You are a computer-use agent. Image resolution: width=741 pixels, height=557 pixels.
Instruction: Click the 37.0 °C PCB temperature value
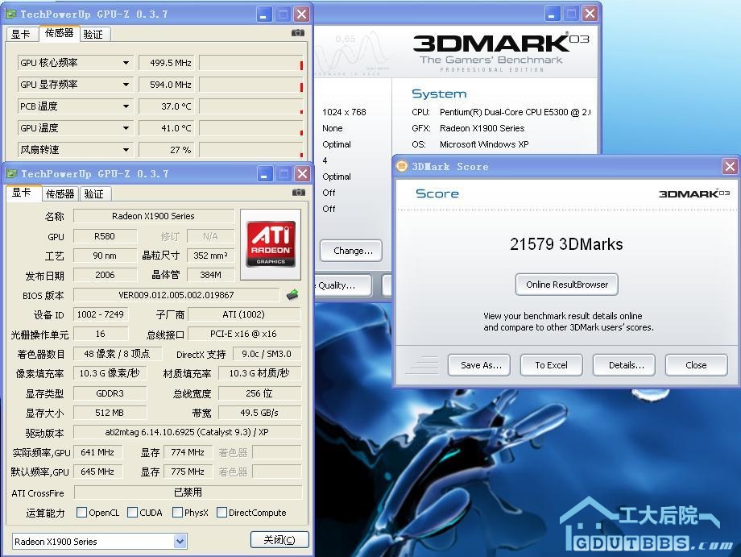pos(166,106)
